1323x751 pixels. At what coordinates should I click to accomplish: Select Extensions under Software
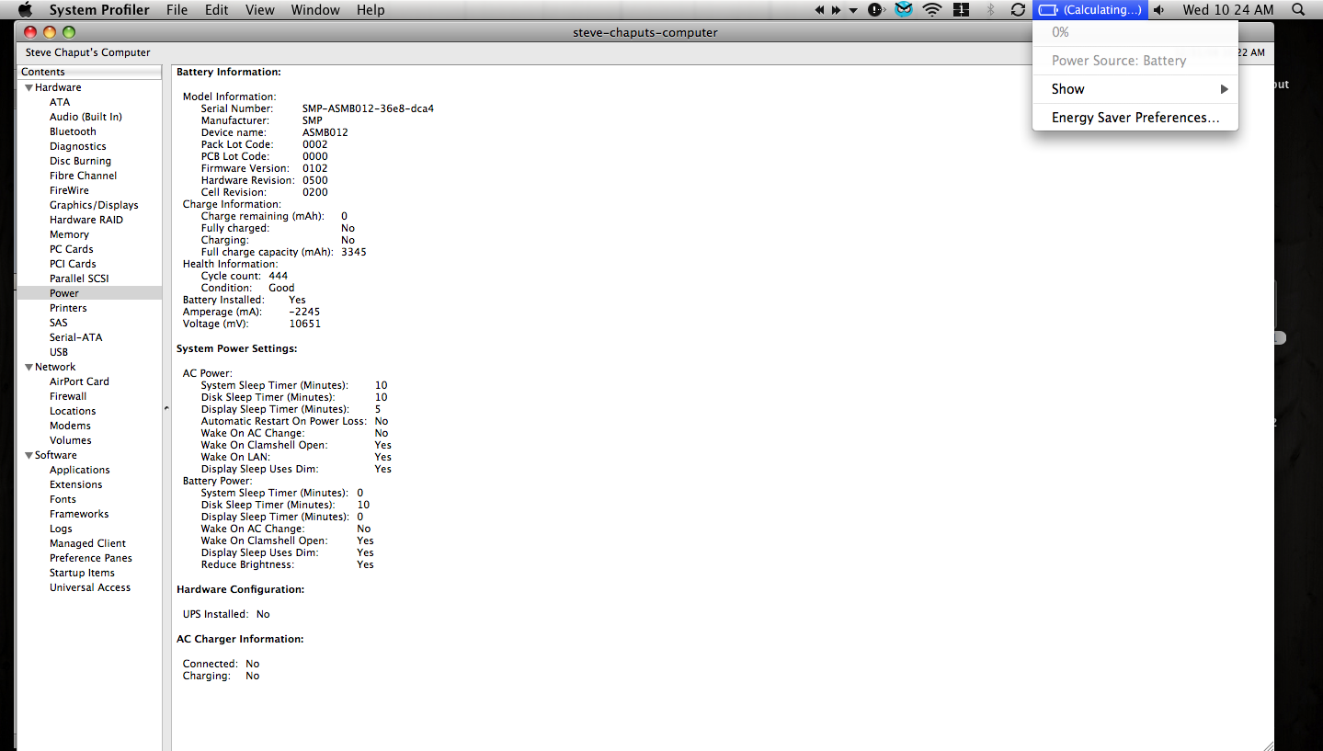[76, 484]
